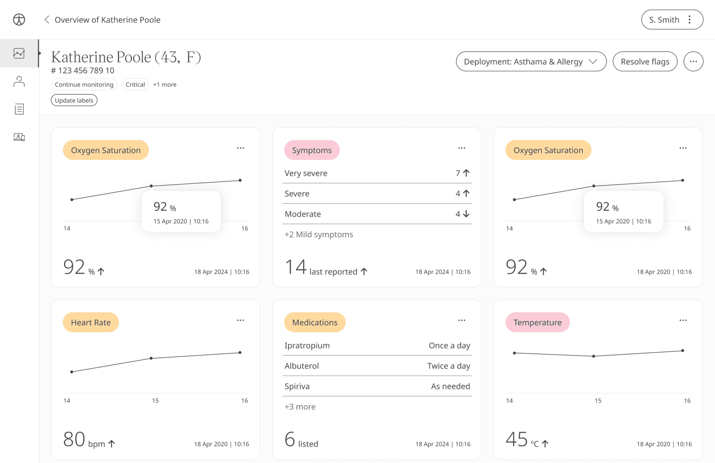Click the Resolve flags button
Viewport: 715px width, 463px height.
(x=645, y=61)
